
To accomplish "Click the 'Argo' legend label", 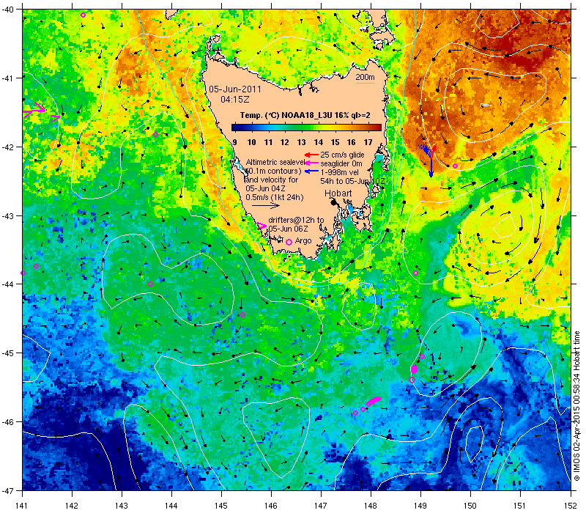I will point(303,241).
